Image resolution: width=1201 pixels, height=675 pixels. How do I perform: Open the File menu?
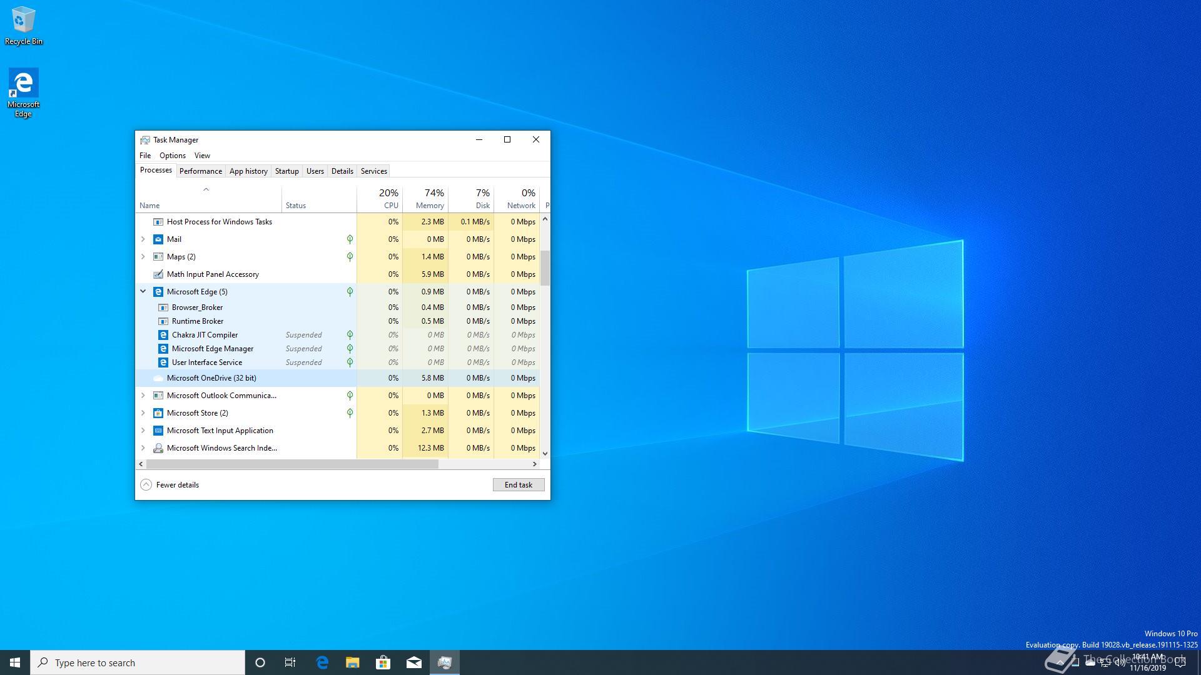pos(145,156)
